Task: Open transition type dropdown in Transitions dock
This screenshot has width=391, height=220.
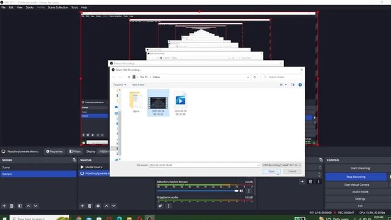Action: pos(320,167)
